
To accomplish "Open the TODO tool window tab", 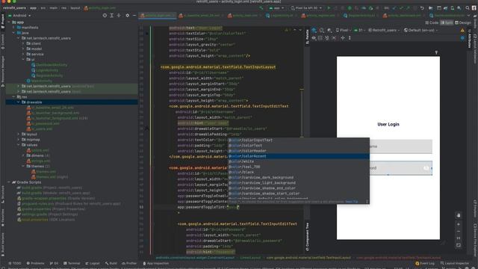I will [15, 263].
